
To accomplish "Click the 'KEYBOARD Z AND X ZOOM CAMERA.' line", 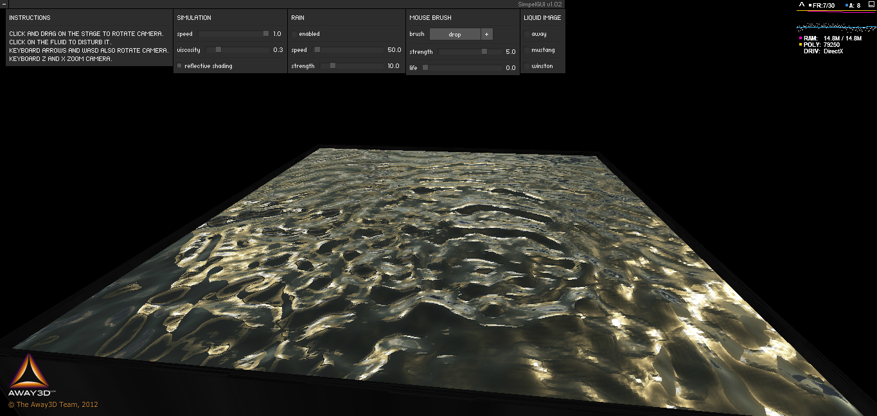I will [60, 59].
